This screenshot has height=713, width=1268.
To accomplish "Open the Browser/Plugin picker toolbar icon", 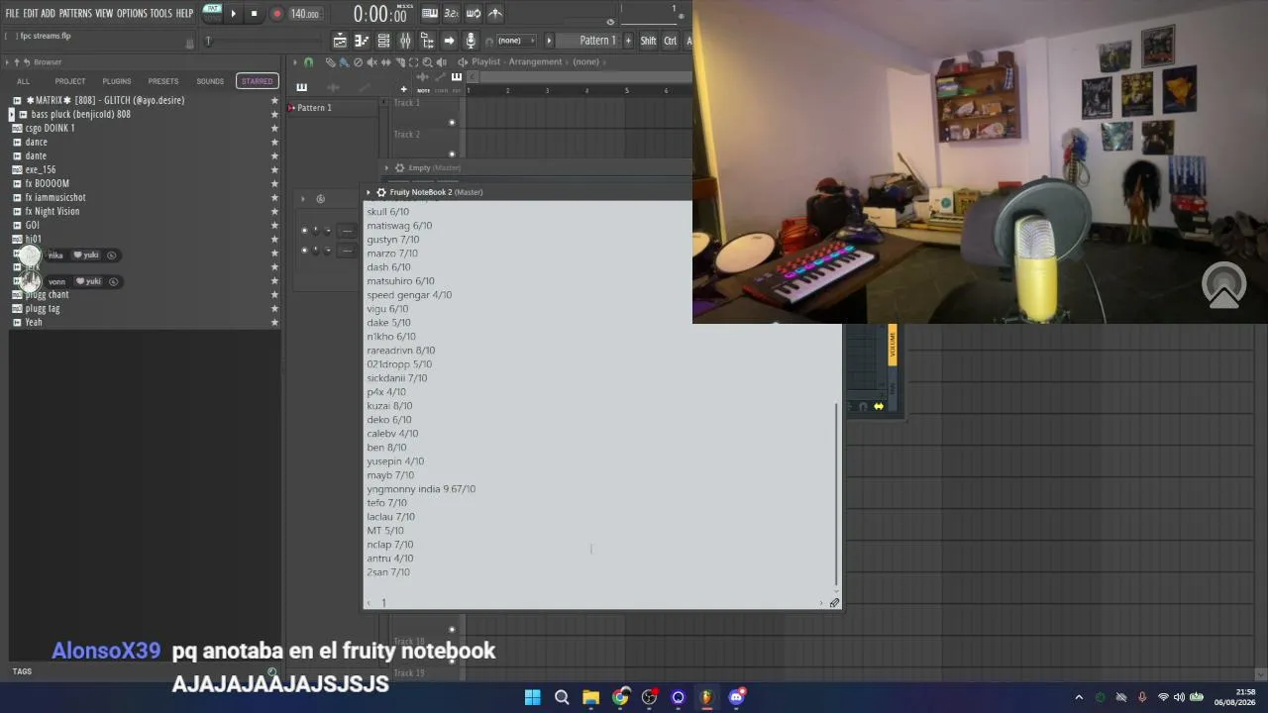I will point(427,41).
